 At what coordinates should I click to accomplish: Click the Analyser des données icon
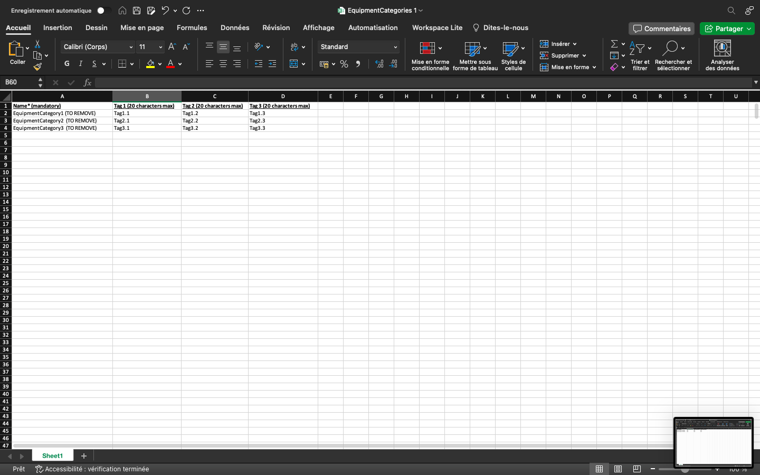[x=722, y=48]
